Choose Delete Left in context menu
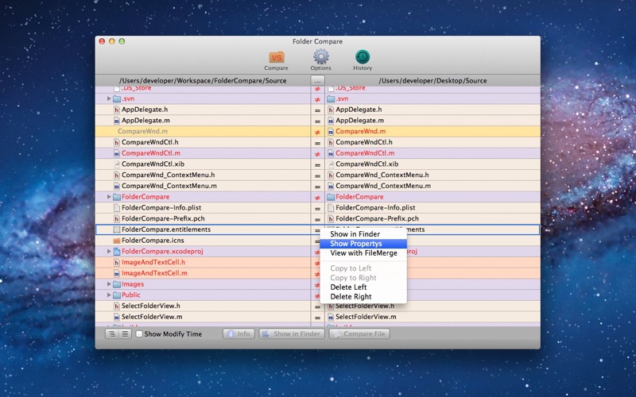Image resolution: width=636 pixels, height=397 pixels. (363, 287)
